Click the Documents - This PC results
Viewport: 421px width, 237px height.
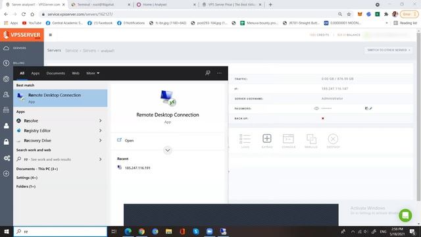(37, 169)
